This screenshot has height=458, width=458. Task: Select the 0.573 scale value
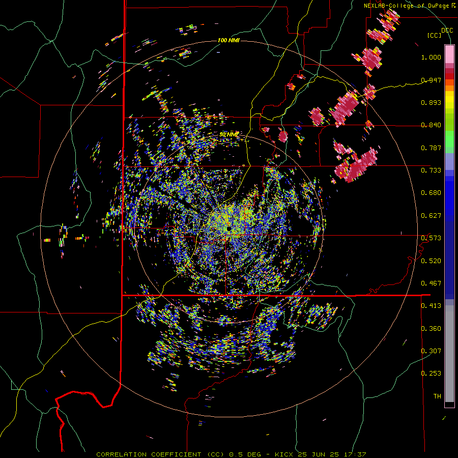pos(431,238)
